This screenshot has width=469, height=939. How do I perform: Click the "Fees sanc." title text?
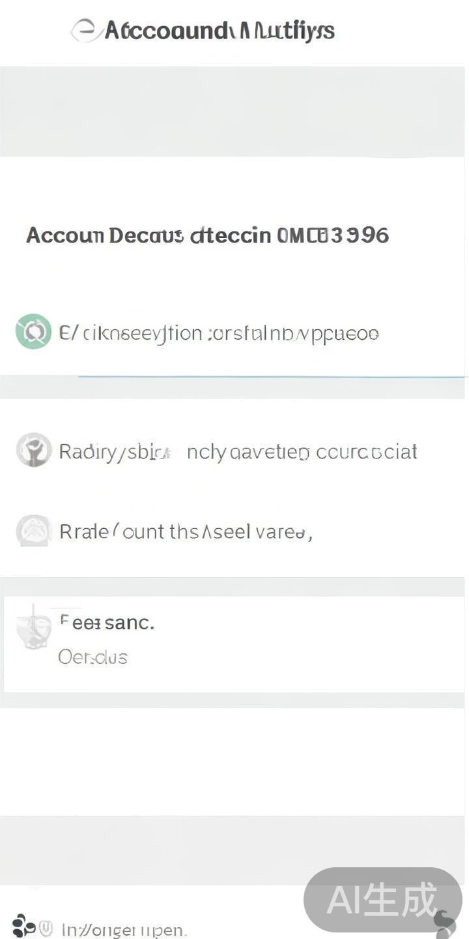pos(107,622)
